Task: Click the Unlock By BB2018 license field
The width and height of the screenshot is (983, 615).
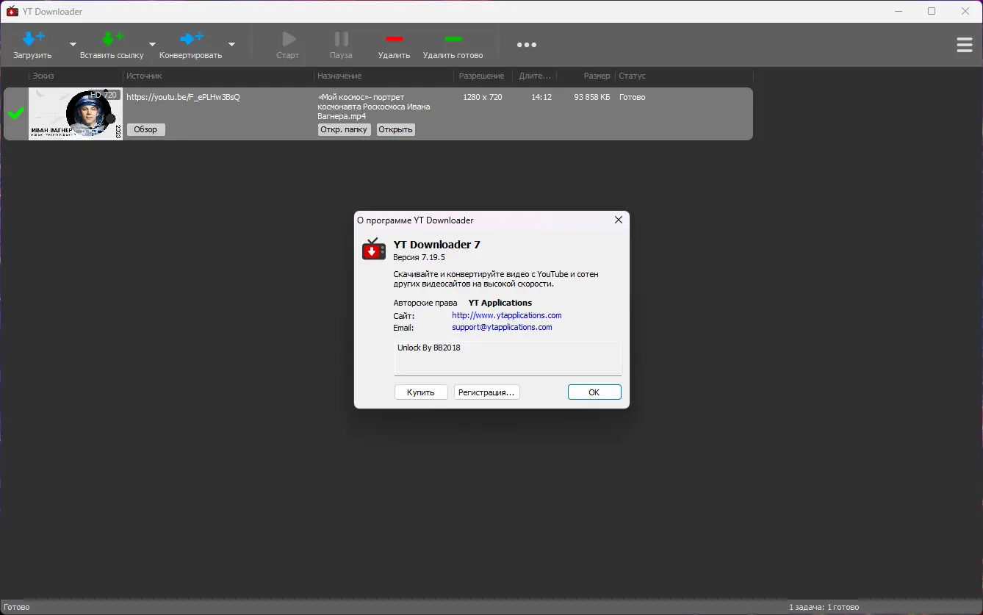Action: pyautogui.click(x=507, y=357)
